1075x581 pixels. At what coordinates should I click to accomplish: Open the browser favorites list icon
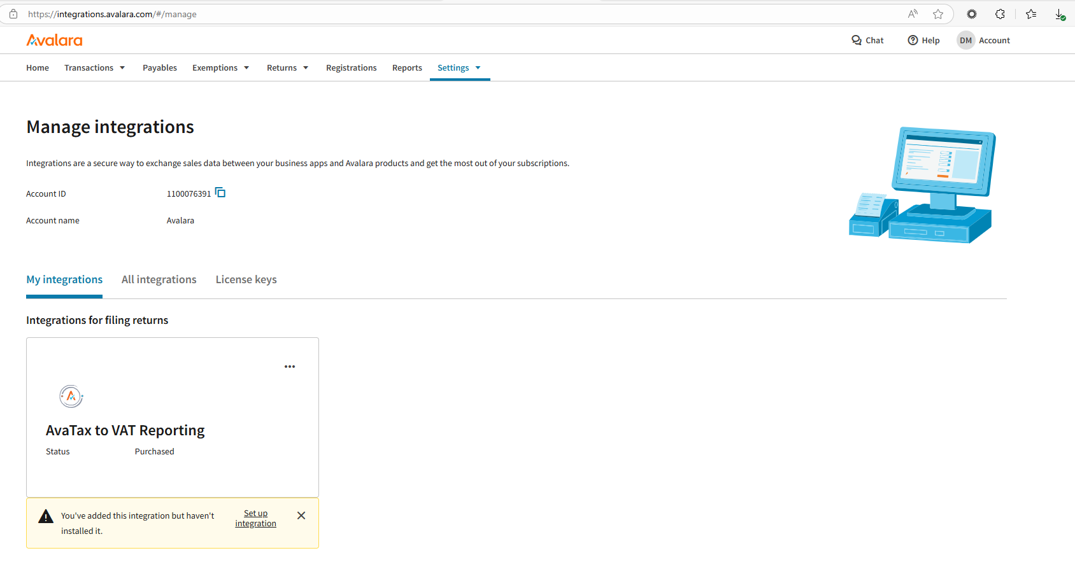[1031, 14]
